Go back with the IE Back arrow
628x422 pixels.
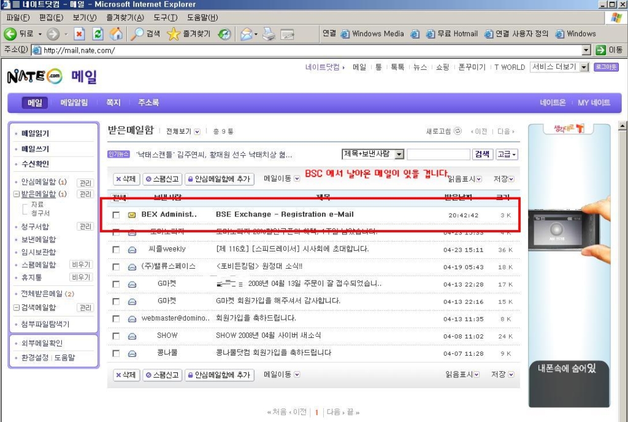[x=10, y=34]
